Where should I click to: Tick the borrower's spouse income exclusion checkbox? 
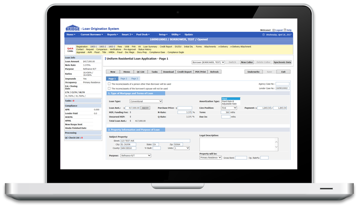pyautogui.click(x=109, y=89)
